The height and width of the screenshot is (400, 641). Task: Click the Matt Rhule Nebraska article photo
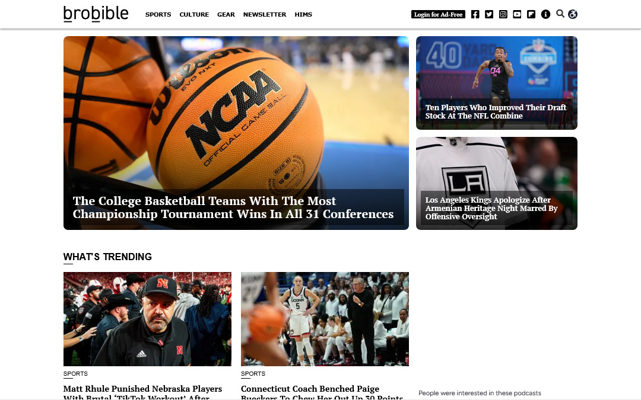pos(147,319)
